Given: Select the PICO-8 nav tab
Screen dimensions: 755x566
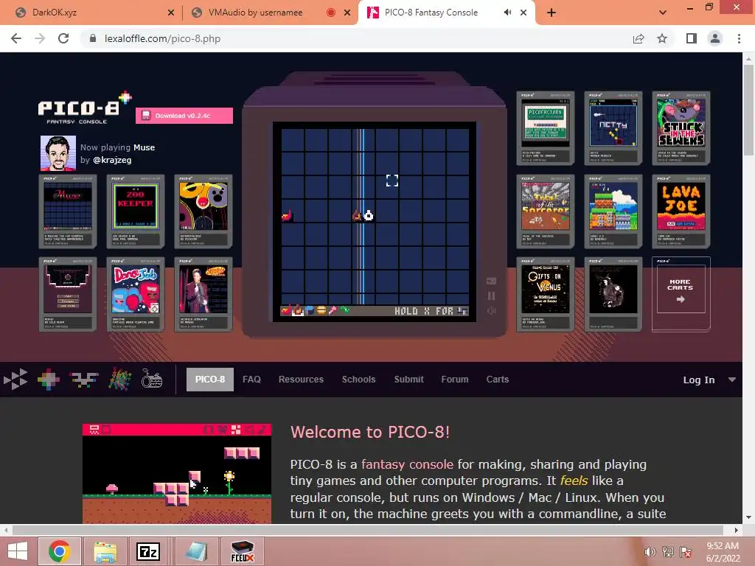Looking at the screenshot, I should (210, 380).
